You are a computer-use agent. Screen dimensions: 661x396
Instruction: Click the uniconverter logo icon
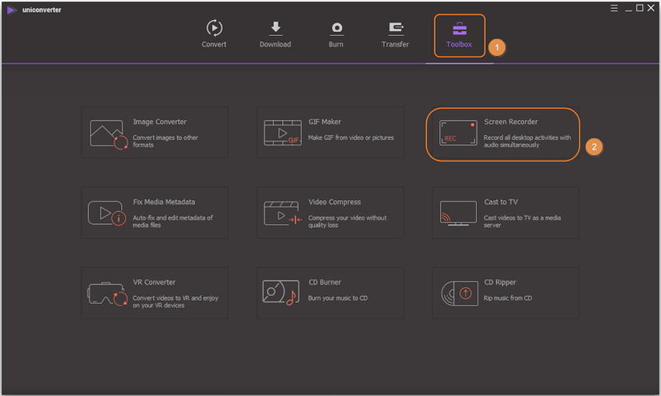pyautogui.click(x=12, y=10)
